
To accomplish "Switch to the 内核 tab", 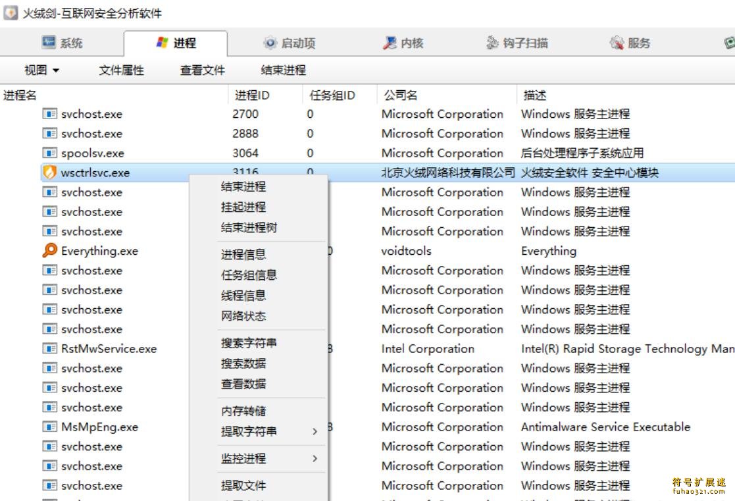I will pyautogui.click(x=403, y=43).
